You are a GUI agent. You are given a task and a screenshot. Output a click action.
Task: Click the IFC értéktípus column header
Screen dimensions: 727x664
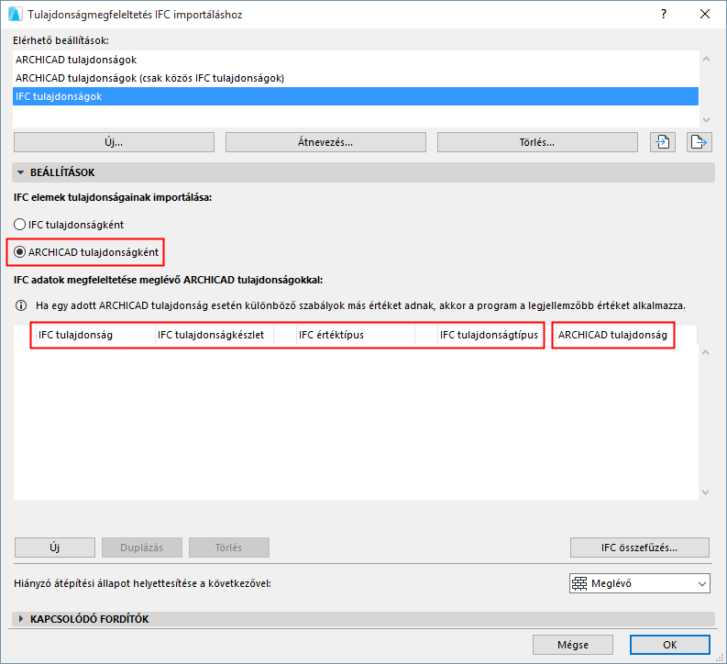[355, 335]
